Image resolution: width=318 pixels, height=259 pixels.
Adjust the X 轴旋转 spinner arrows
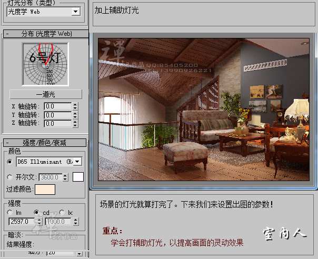[75, 106]
